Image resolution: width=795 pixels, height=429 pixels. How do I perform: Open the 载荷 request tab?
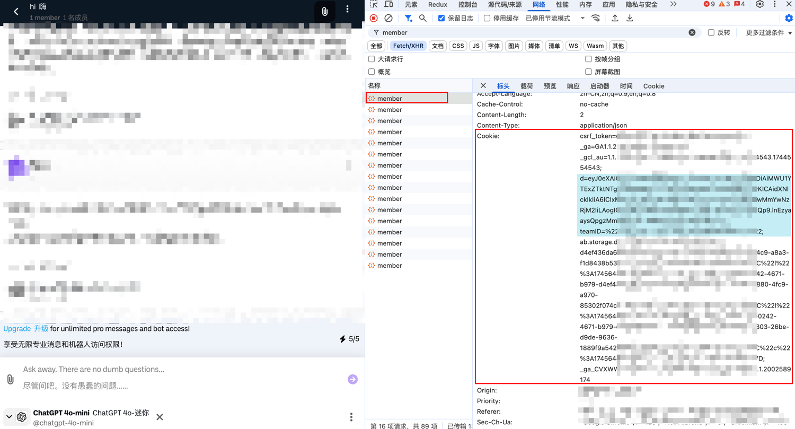click(x=527, y=86)
